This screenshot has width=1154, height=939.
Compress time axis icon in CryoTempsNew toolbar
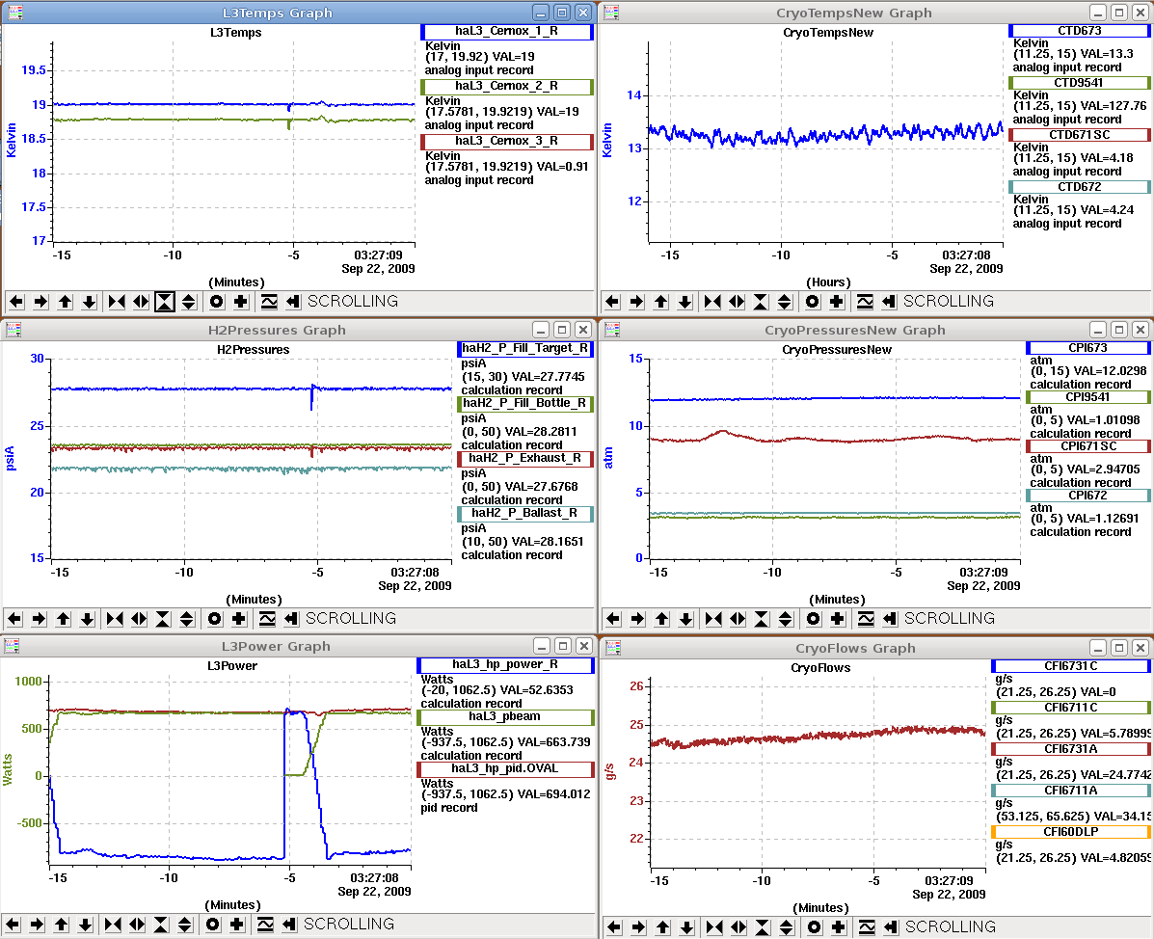(x=712, y=302)
